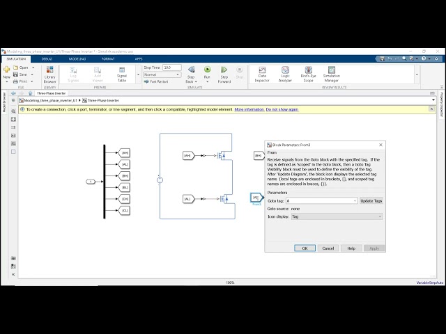Open Property Inspector side panel
The image size is (446, 334).
pyautogui.click(x=441, y=105)
